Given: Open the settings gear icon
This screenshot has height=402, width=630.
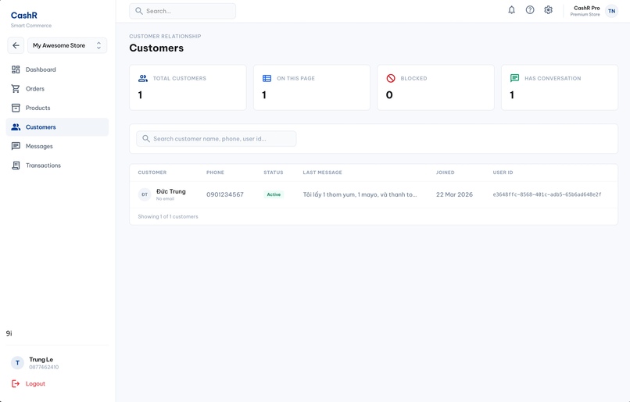Looking at the screenshot, I should coord(549,10).
